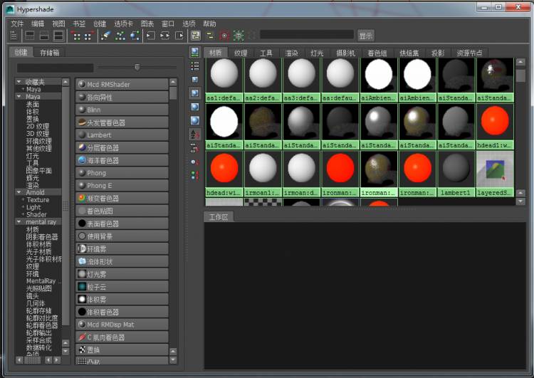The image size is (534, 378).
Task: Click the toolbar text filter field
Action: click(307, 35)
